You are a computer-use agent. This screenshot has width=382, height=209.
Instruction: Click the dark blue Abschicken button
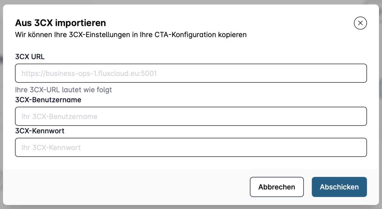coord(339,187)
